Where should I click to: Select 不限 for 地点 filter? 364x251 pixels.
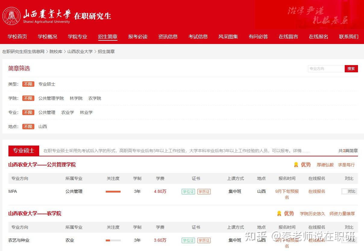pyautogui.click(x=28, y=127)
